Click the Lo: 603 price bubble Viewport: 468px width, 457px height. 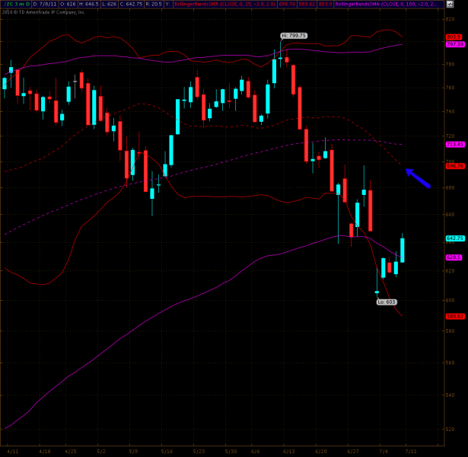click(x=386, y=302)
